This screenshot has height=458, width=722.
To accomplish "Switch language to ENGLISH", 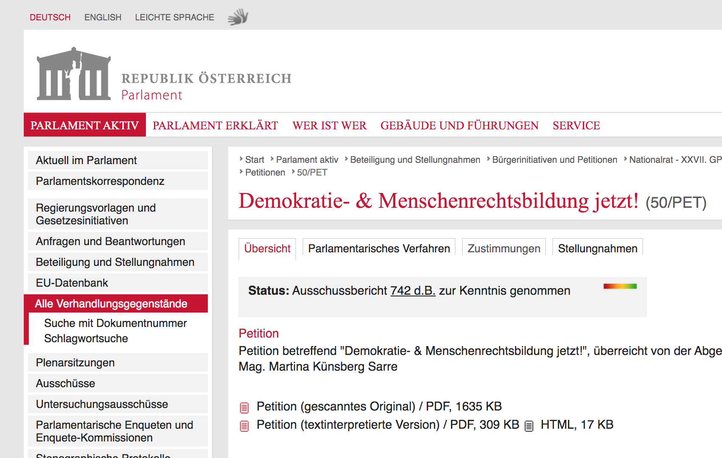I will coord(103,17).
